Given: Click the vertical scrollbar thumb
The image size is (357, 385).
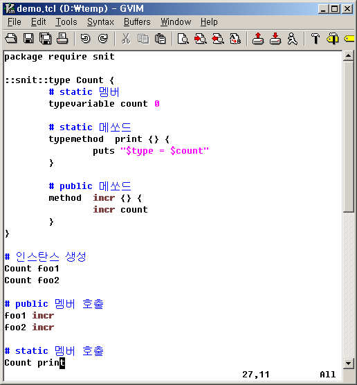Looking at the screenshot, I should point(349,136).
